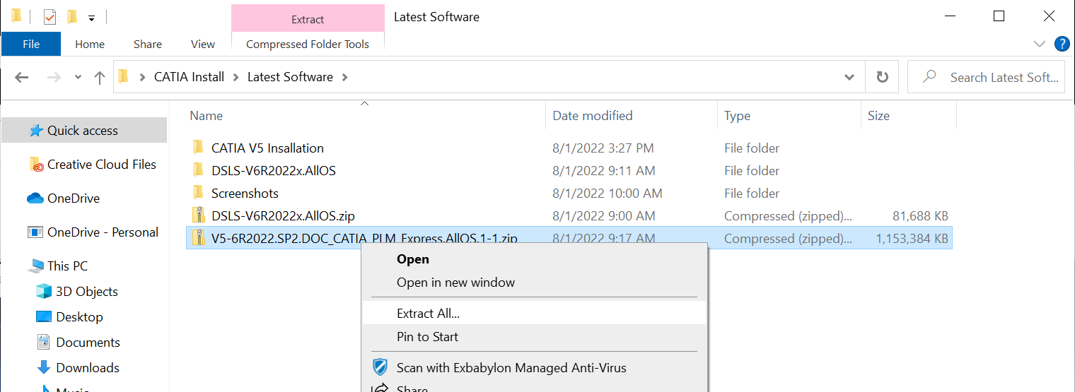
Task: Click the CATIA V5 Insallation folder icon
Action: 198,148
